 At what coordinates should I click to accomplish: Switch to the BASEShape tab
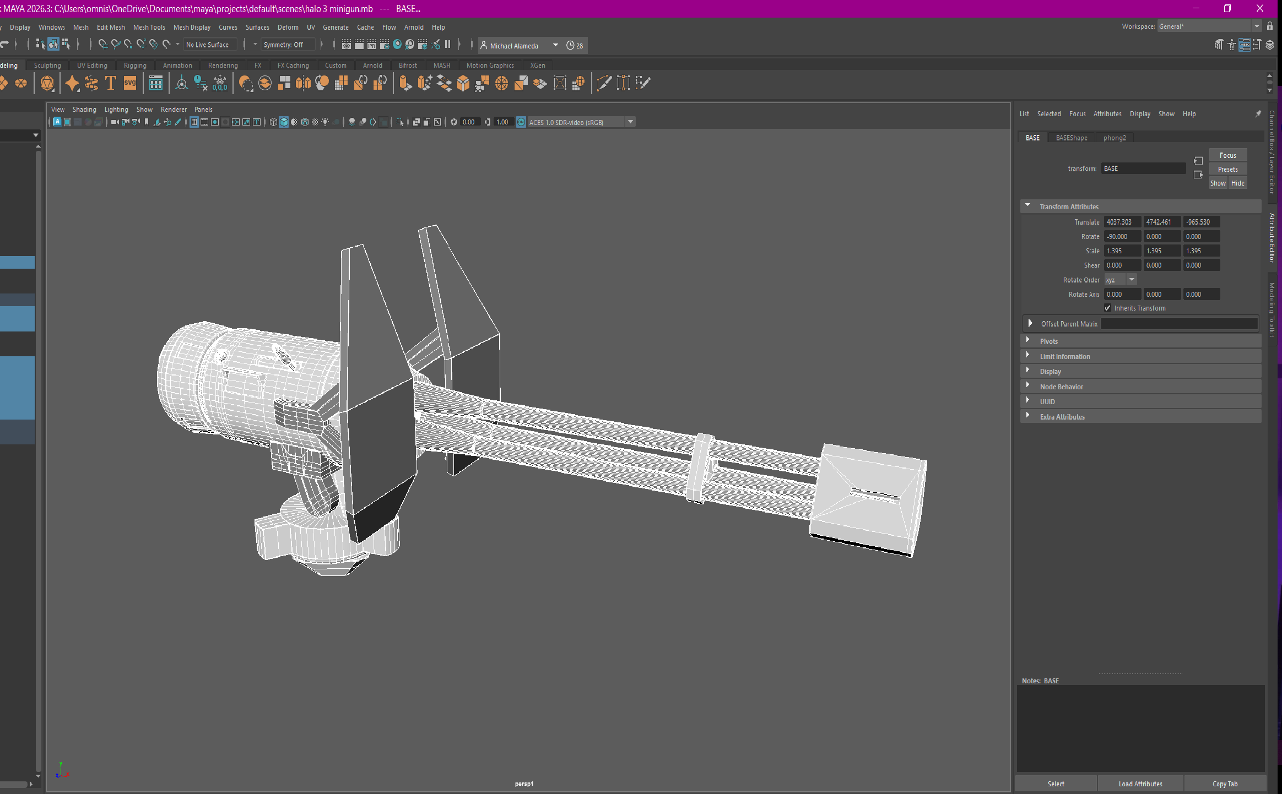pos(1072,138)
